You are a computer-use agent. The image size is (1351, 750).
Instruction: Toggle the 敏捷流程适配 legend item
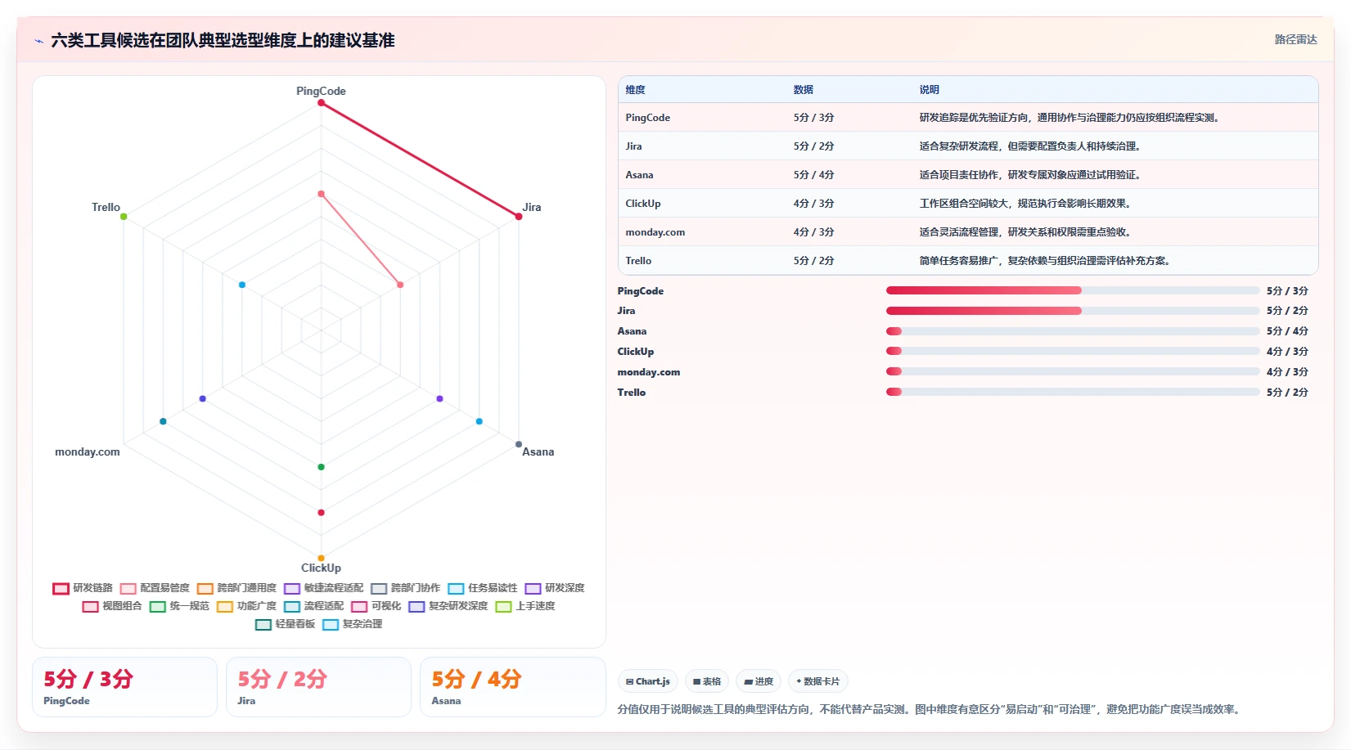(x=323, y=588)
